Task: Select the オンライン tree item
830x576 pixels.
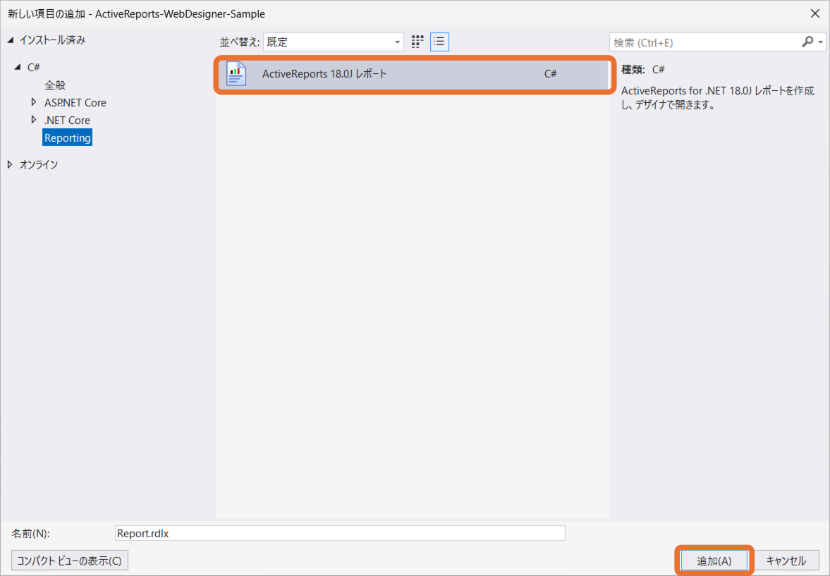Action: point(39,165)
